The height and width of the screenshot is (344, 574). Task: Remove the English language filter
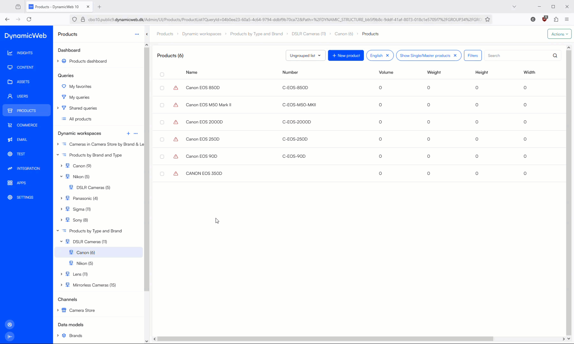387,55
